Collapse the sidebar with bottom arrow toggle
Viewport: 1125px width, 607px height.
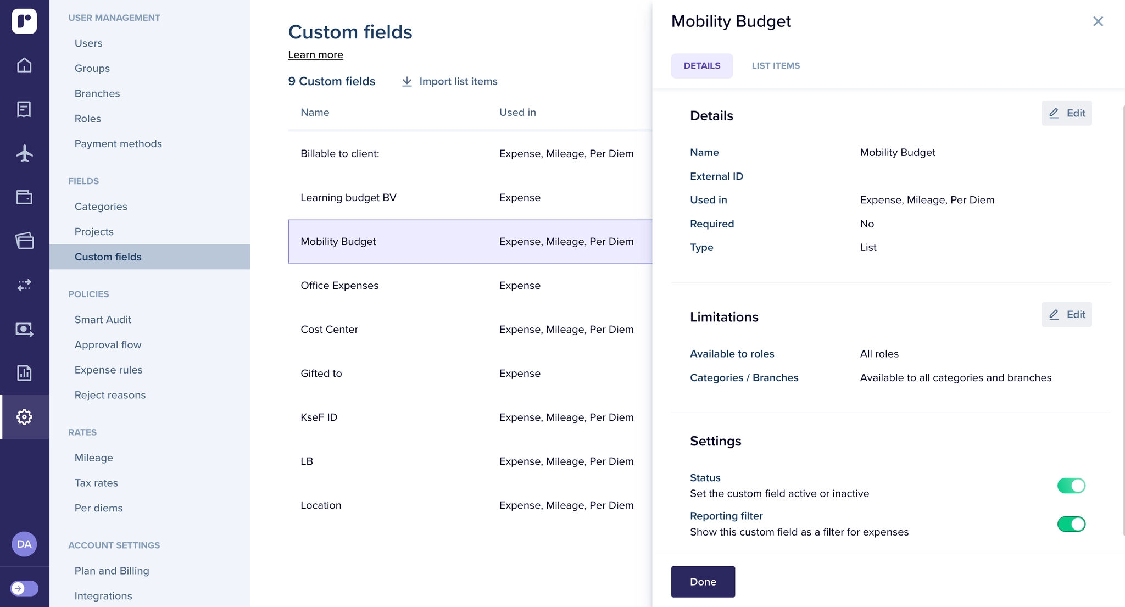pos(23,588)
